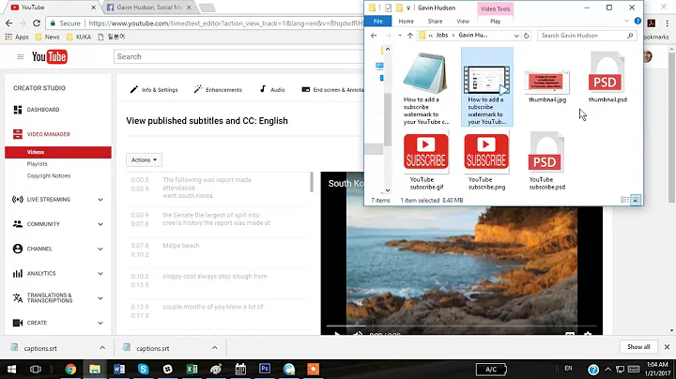Click Chrome back navigation arrow

9,23
